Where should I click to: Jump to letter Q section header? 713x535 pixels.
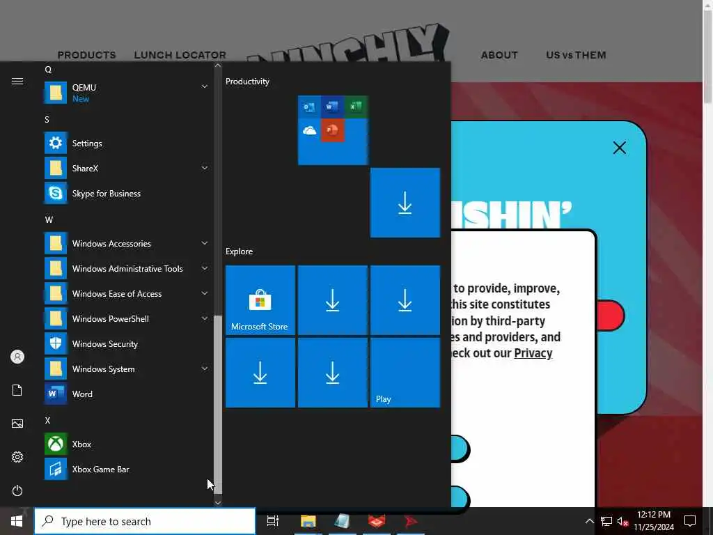pyautogui.click(x=48, y=70)
